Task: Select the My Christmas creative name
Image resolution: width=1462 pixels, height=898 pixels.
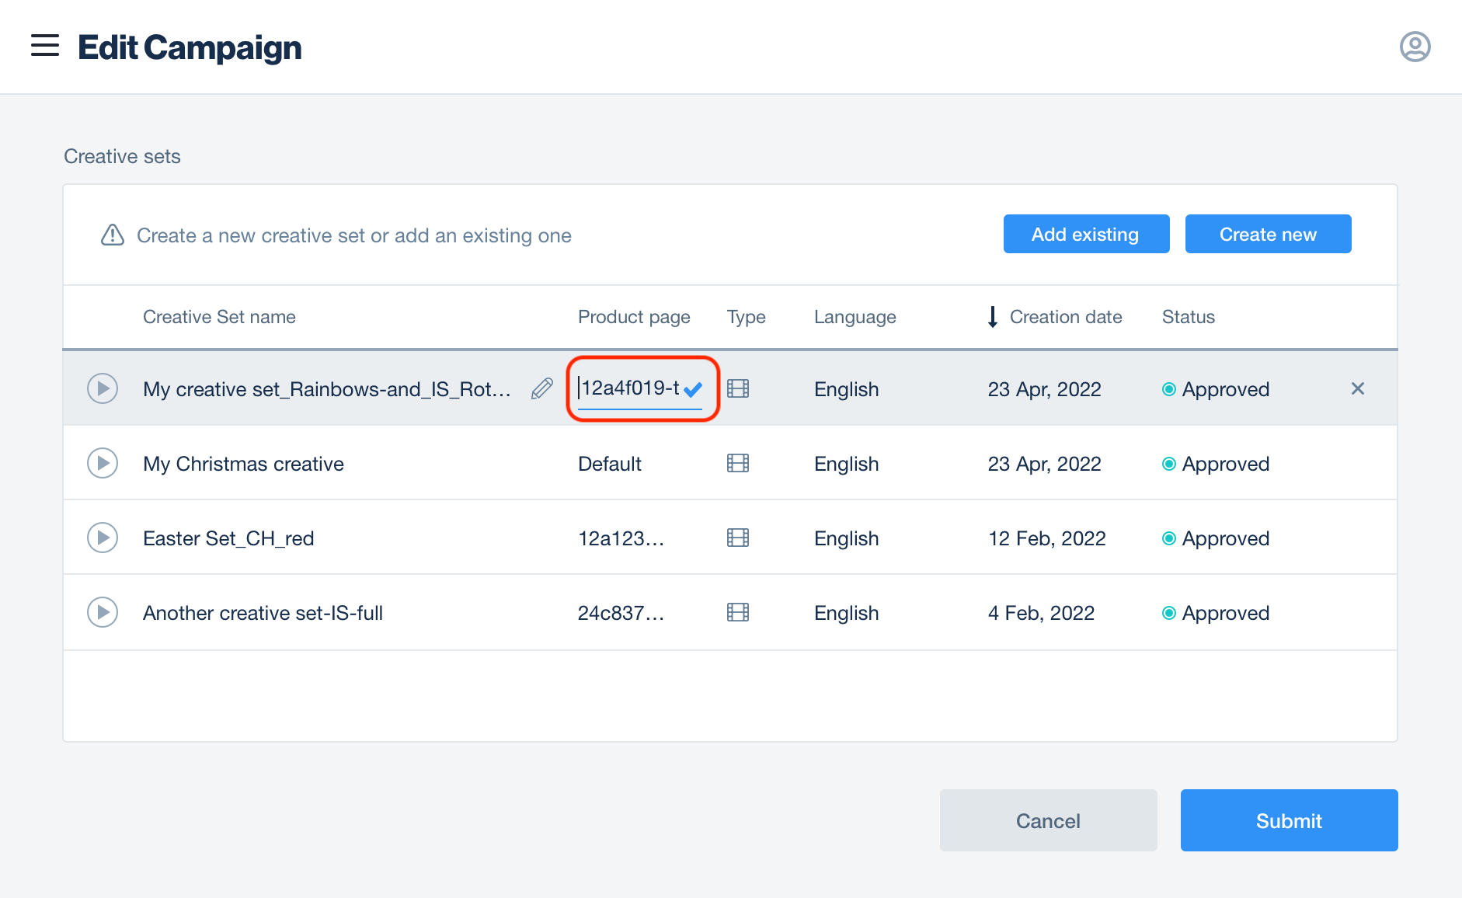Action: [243, 464]
